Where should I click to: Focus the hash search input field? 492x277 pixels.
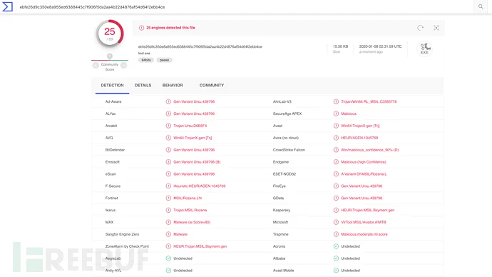click(x=245, y=7)
